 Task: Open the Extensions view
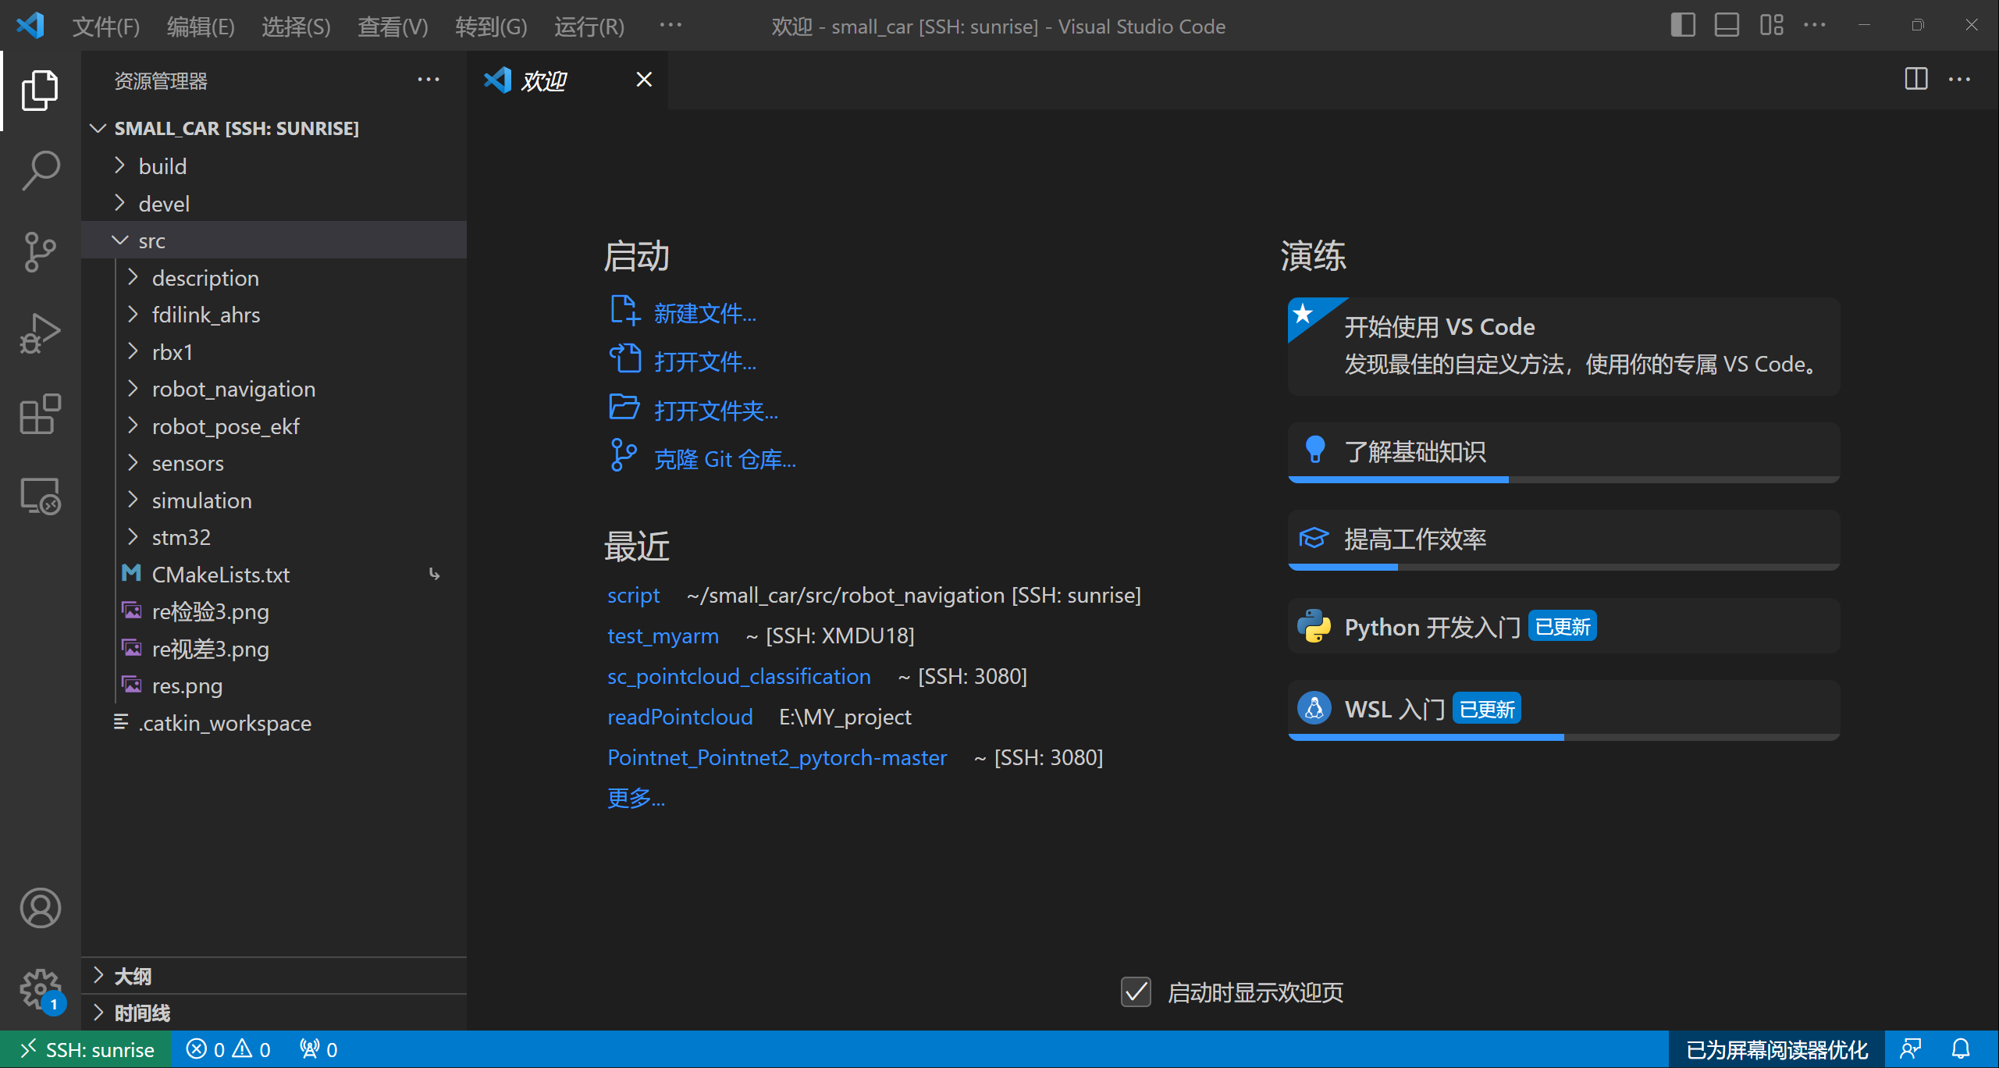point(40,414)
